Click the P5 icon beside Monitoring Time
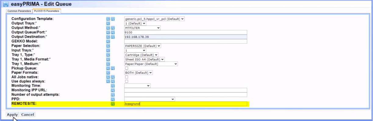This screenshot has width=373, height=121. pyautogui.click(x=113, y=86)
